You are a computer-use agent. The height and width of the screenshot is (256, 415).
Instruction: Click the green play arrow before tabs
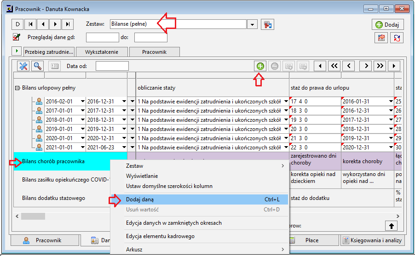pos(17,51)
